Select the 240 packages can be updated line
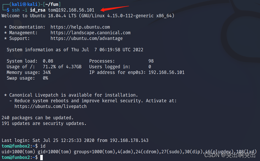 (x=38, y=118)
